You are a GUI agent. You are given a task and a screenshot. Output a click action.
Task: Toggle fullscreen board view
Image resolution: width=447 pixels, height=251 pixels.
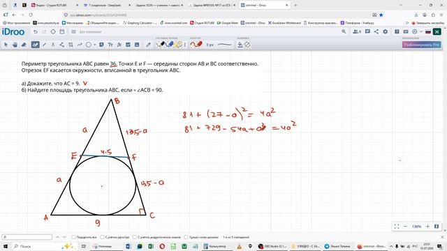397,227
